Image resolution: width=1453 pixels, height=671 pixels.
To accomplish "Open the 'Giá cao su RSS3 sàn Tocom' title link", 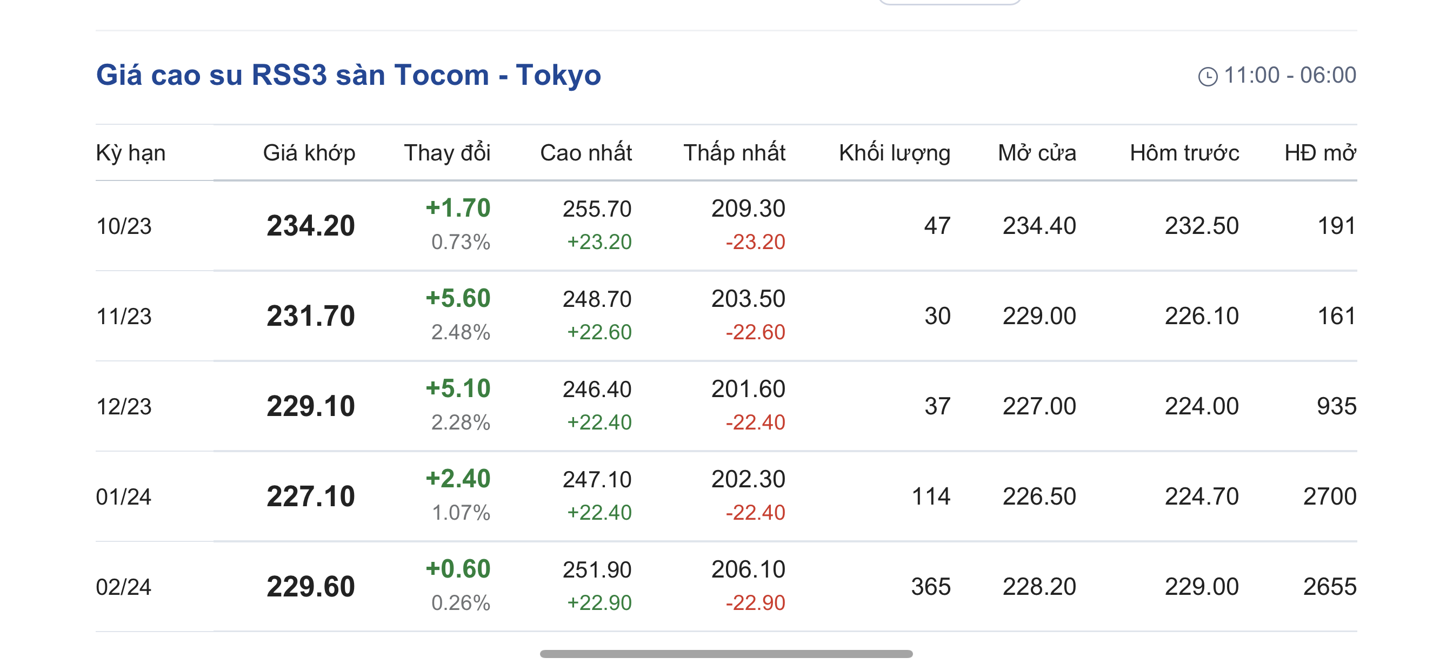I will [x=348, y=75].
